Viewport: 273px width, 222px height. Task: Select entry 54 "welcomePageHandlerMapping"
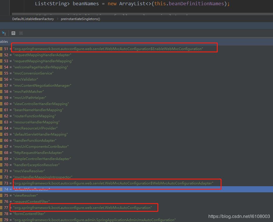pyautogui.click(x=41, y=67)
